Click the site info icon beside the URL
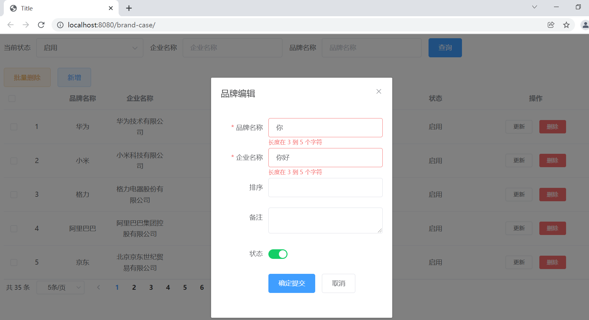 [x=60, y=25]
